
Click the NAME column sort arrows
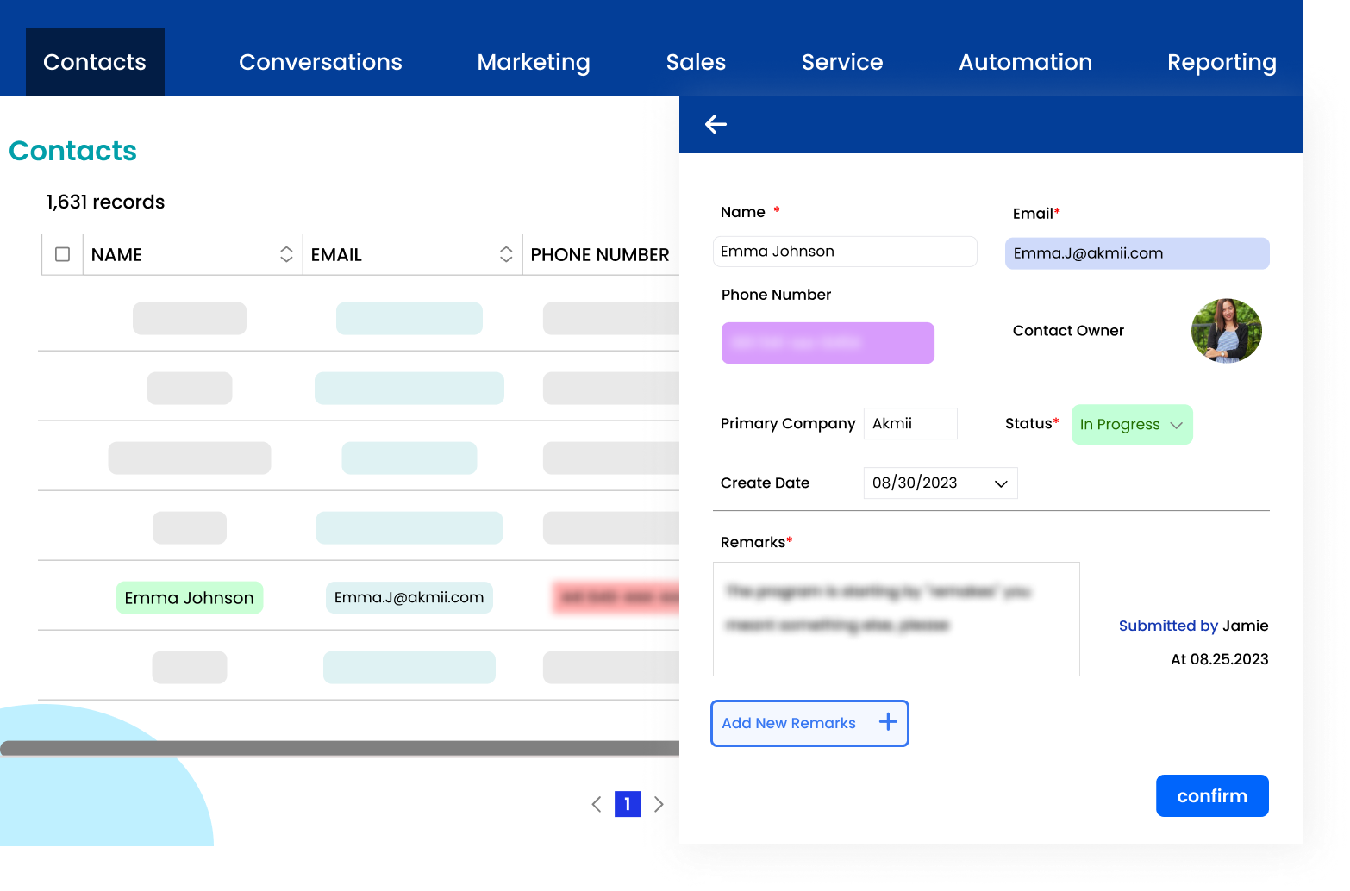pos(286,254)
